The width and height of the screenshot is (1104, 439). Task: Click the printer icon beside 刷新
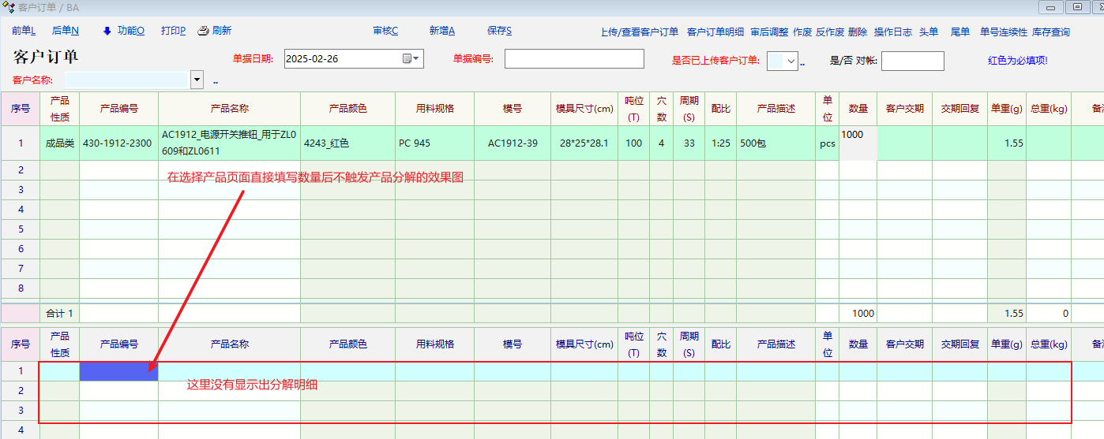click(x=203, y=31)
